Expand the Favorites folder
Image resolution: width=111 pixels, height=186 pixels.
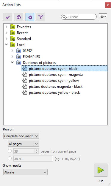coord(7,27)
